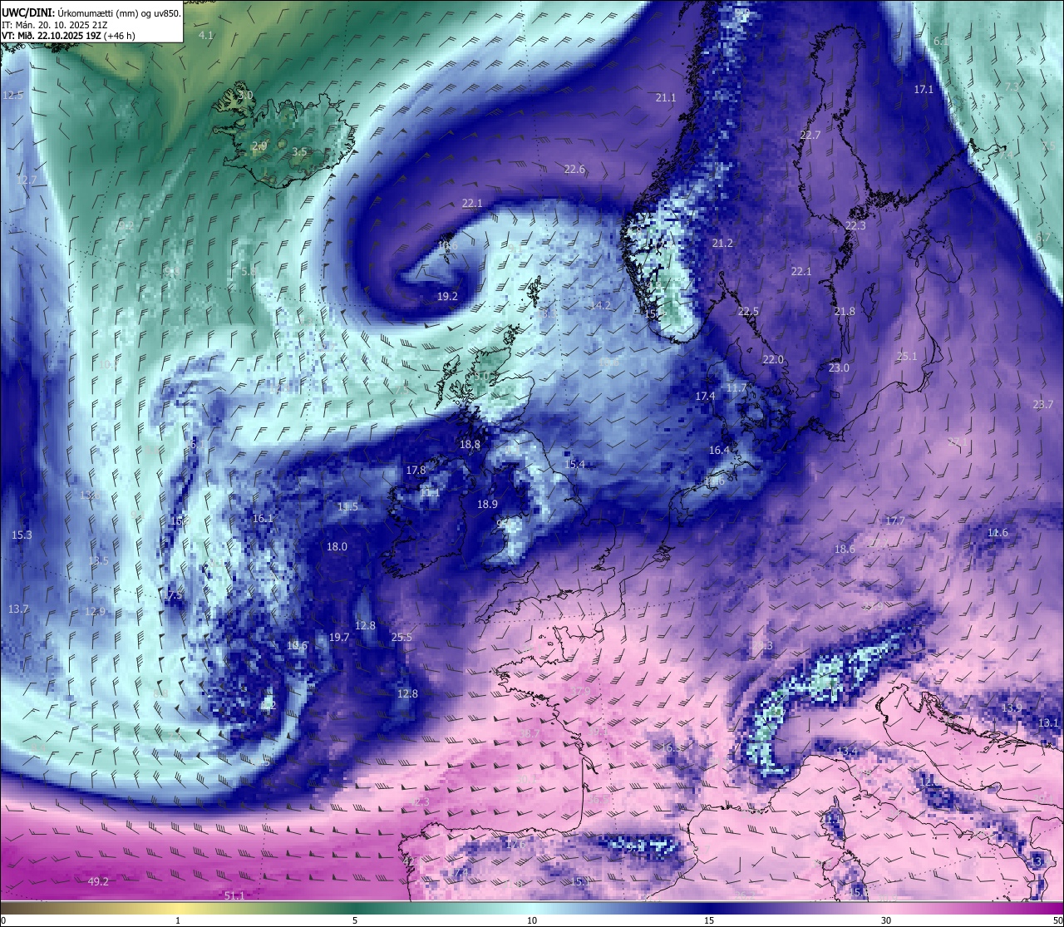Click the value "13.1" at the lower right edge
Viewport: 1064px width, 927px height.
coord(1049,722)
